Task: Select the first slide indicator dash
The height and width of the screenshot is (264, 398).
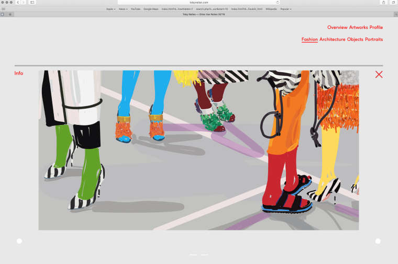Action: (193, 255)
